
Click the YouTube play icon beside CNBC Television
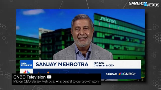coord(49,77)
